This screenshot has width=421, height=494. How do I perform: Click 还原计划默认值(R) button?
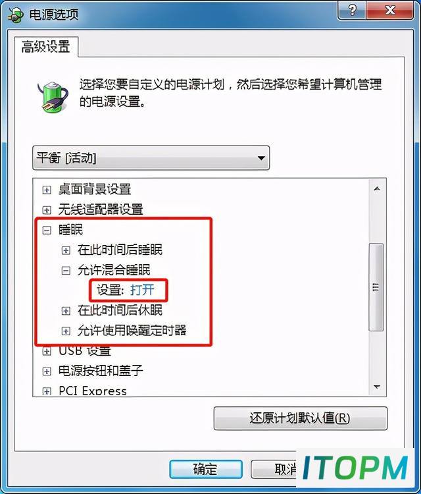tap(300, 418)
